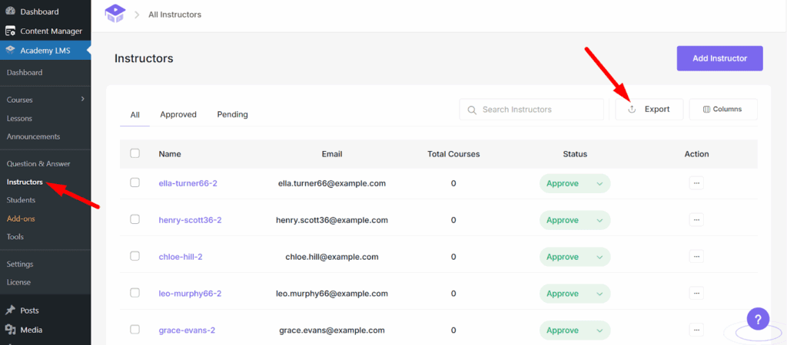Click the Add Instructor button

pos(719,58)
